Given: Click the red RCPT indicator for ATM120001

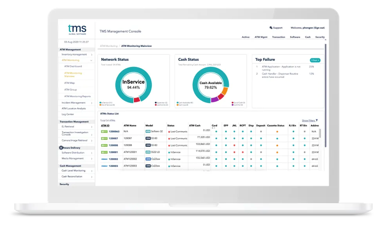Looking at the screenshot, I should pos(243,152).
